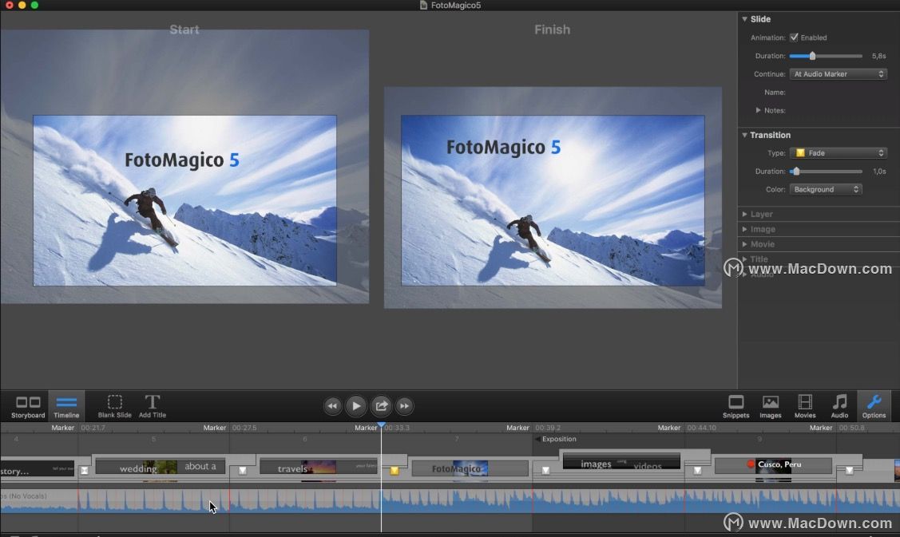Play the slideshow
Viewport: 900px width, 537px height.
point(356,405)
